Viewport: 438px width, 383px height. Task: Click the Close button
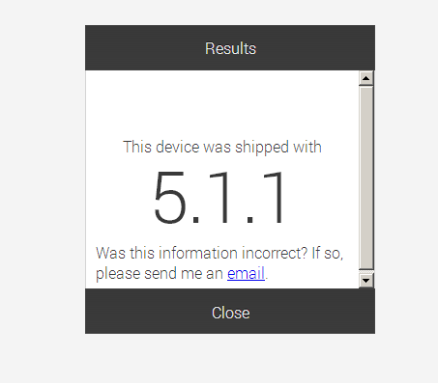(230, 312)
